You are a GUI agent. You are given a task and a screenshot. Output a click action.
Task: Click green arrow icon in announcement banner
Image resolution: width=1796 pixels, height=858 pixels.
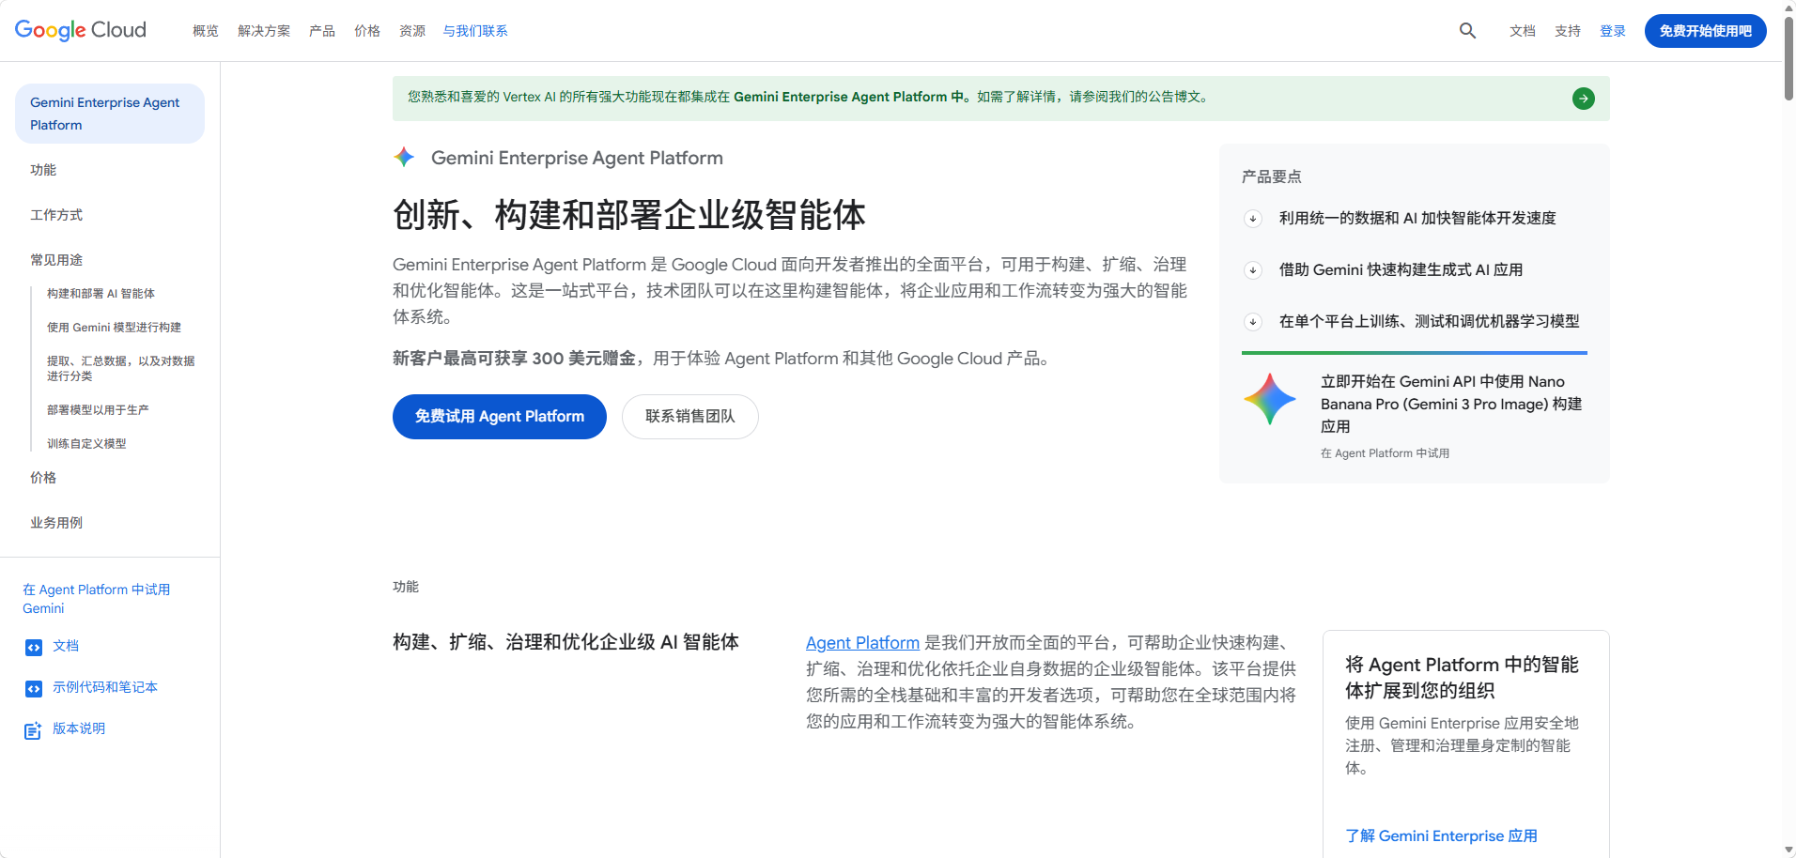tap(1584, 99)
